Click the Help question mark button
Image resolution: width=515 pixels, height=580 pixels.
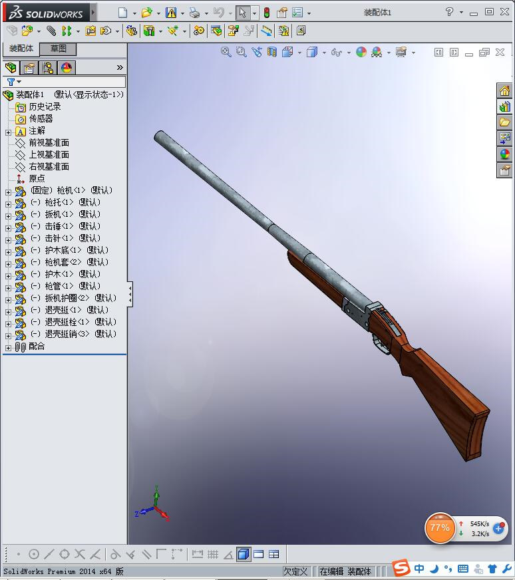click(x=449, y=12)
